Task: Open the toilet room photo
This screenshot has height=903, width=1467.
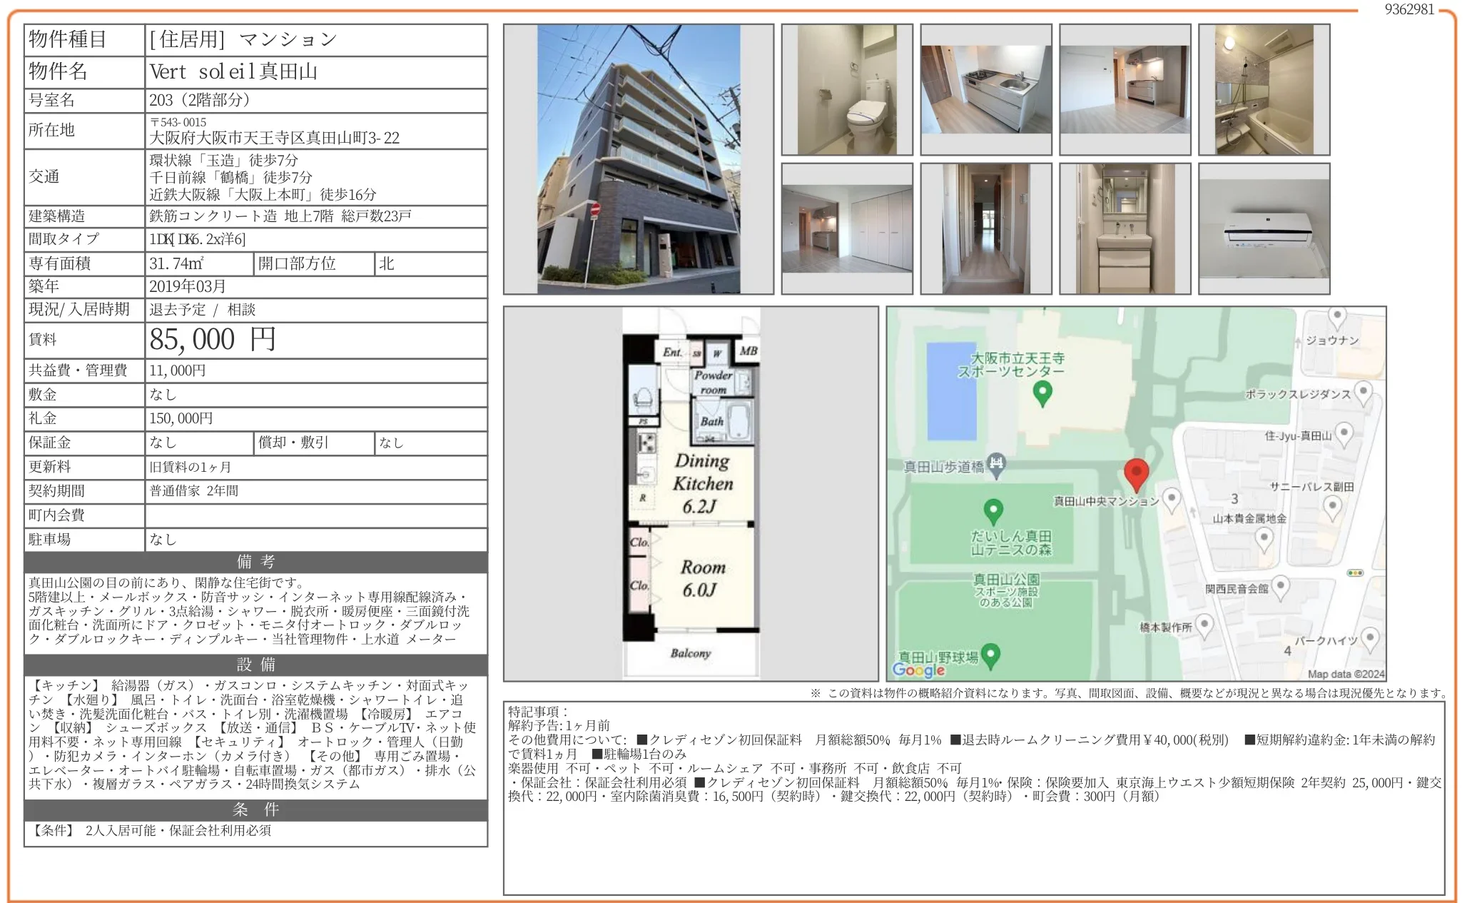Action: tap(846, 90)
